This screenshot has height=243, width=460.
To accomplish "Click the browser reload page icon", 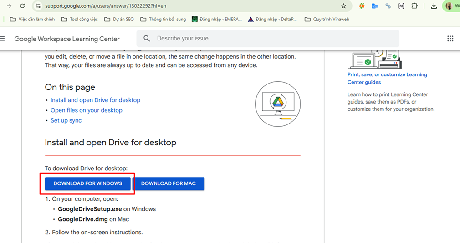I will [x=22, y=6].
